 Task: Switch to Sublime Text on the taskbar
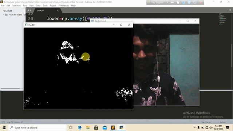[x=113, y=128]
